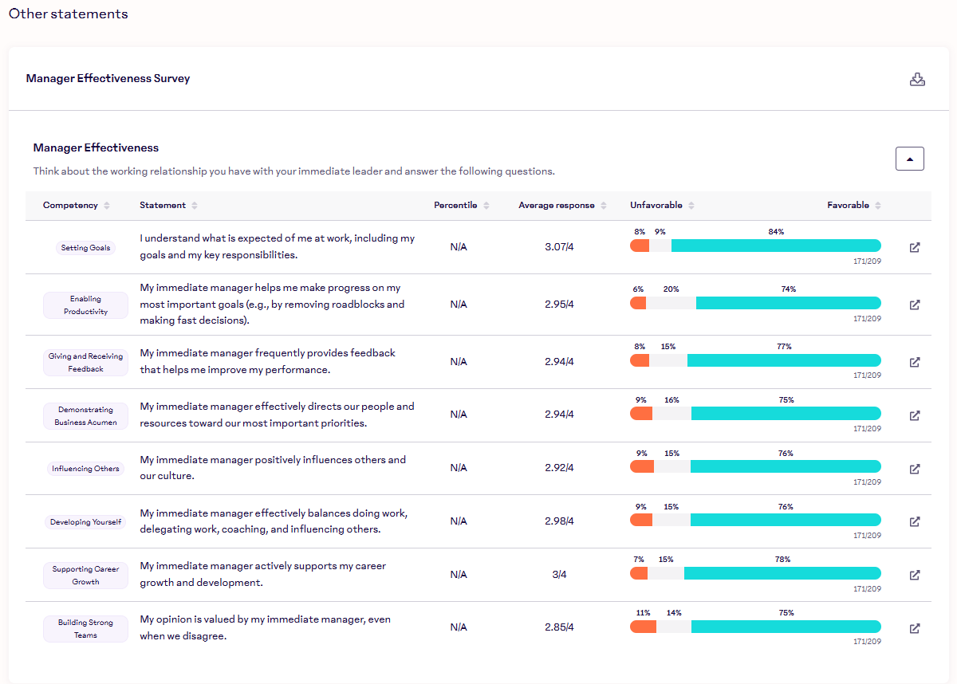This screenshot has width=957, height=684.
Task: Click the orange 11% unfavorable bar segment
Action: [x=643, y=627]
